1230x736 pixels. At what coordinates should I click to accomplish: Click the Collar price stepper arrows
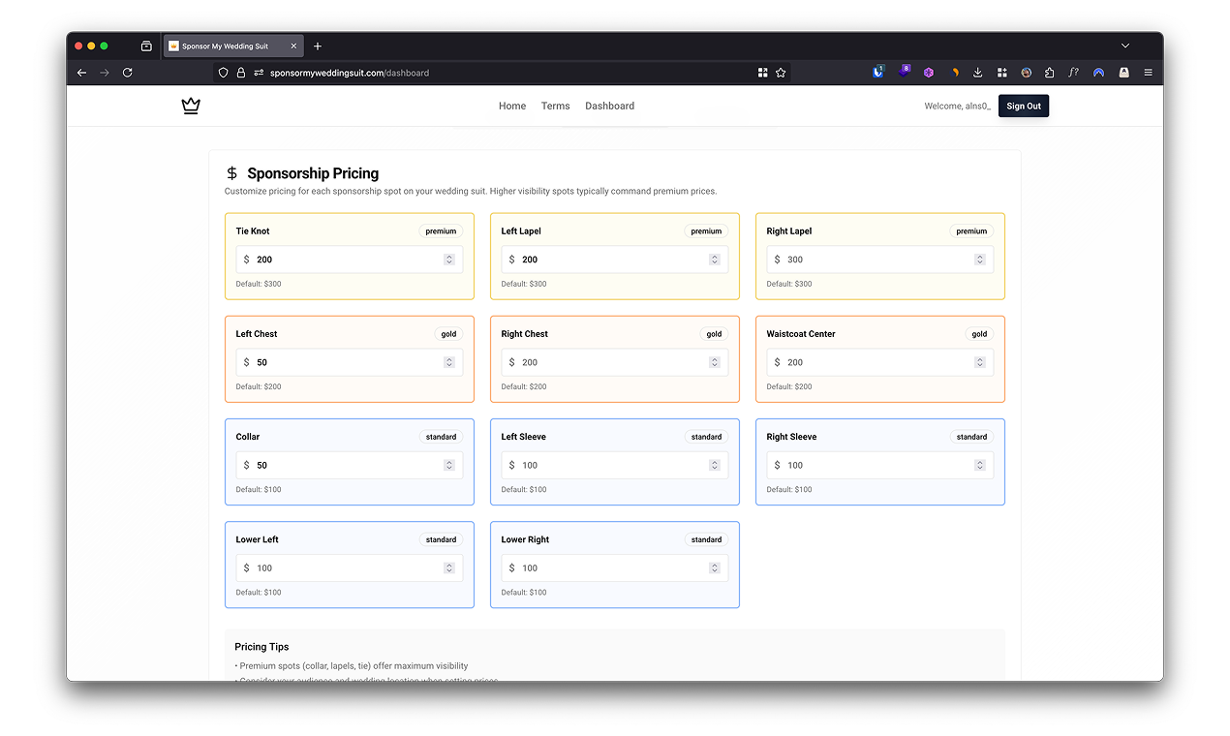[x=449, y=465]
